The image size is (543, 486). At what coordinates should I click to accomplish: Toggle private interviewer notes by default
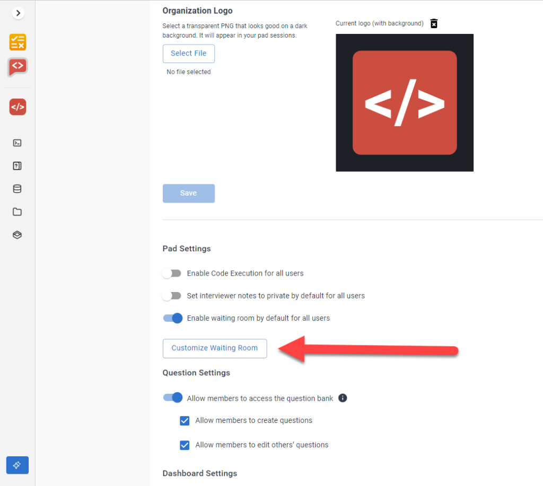(172, 296)
